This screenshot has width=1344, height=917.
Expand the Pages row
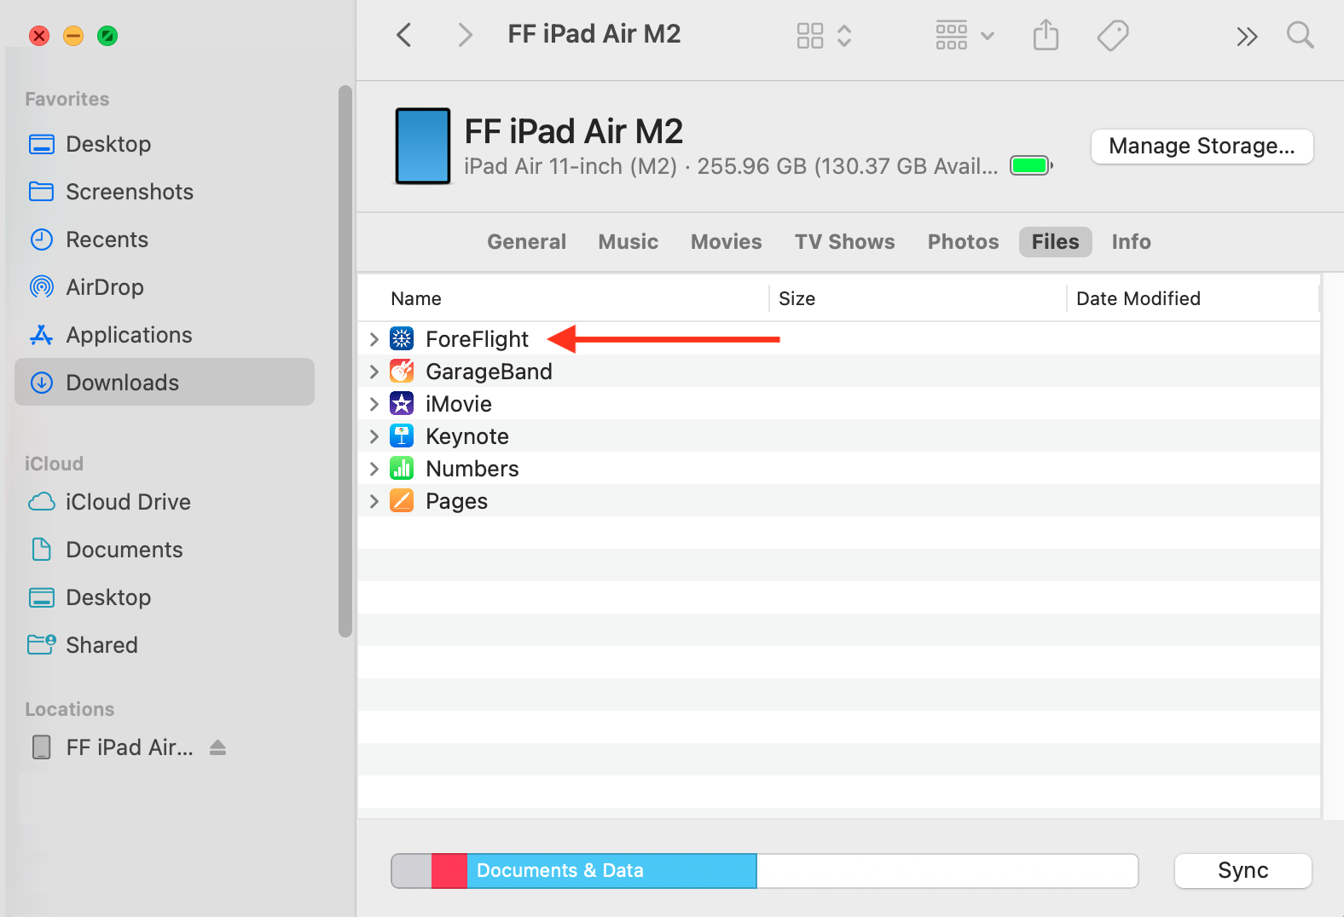[x=374, y=501]
